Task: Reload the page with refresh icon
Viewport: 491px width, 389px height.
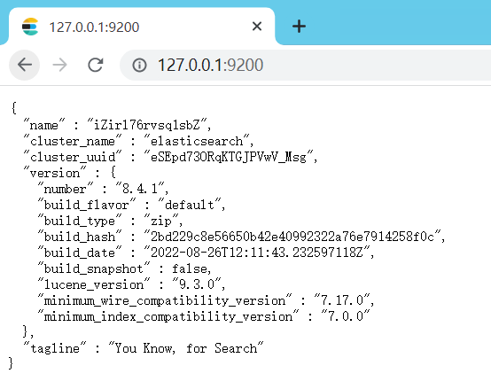Action: pyautogui.click(x=95, y=65)
